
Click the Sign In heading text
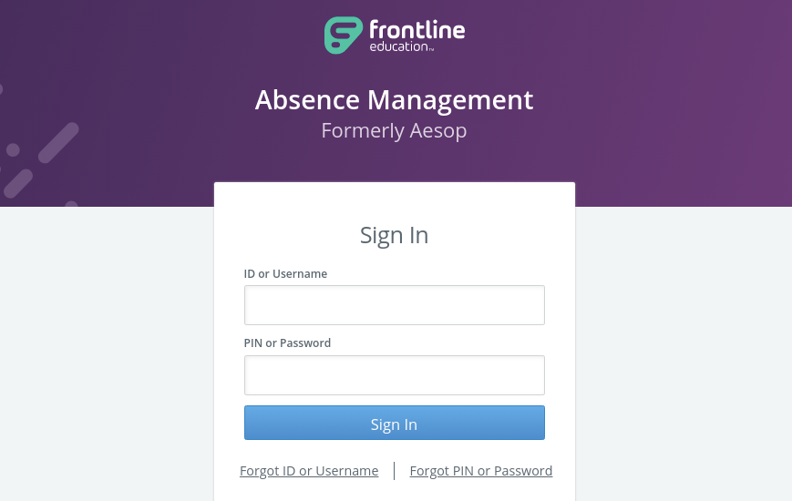coord(394,235)
